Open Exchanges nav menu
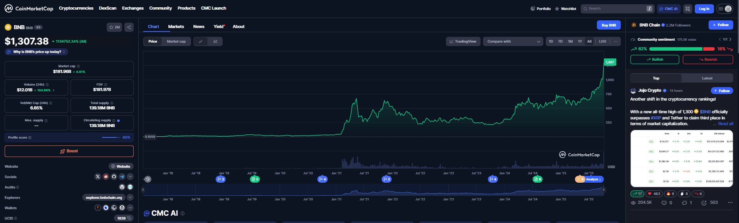The height and width of the screenshot is (223, 739). [x=133, y=8]
